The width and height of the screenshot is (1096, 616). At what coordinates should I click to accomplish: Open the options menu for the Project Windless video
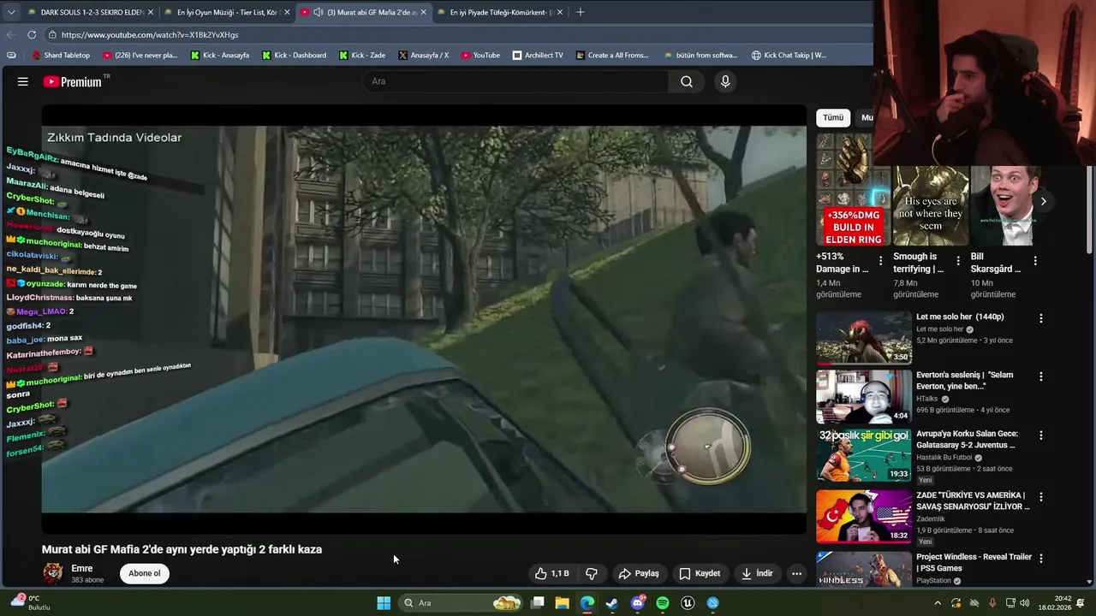(1041, 558)
